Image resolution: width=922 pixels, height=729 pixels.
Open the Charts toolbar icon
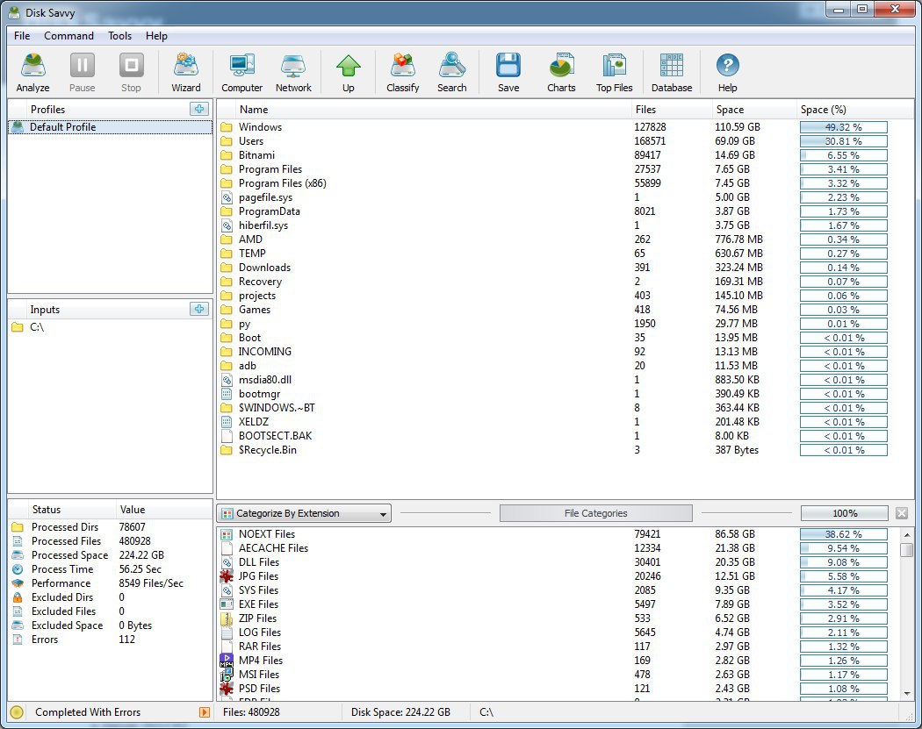tap(561, 73)
